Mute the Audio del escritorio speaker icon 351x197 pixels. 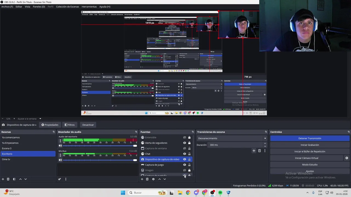[60, 146]
